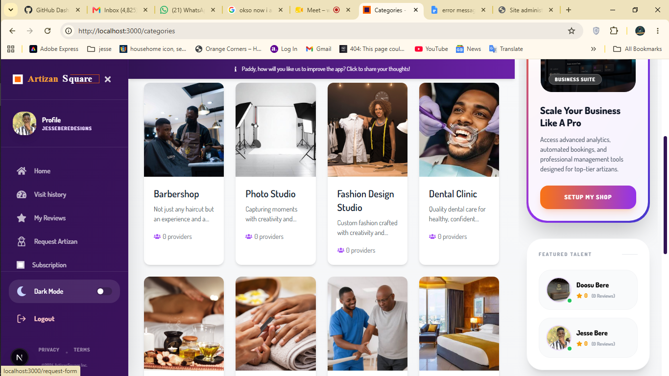Click the round N icon at the bottom left
This screenshot has width=669, height=376.
(19, 357)
